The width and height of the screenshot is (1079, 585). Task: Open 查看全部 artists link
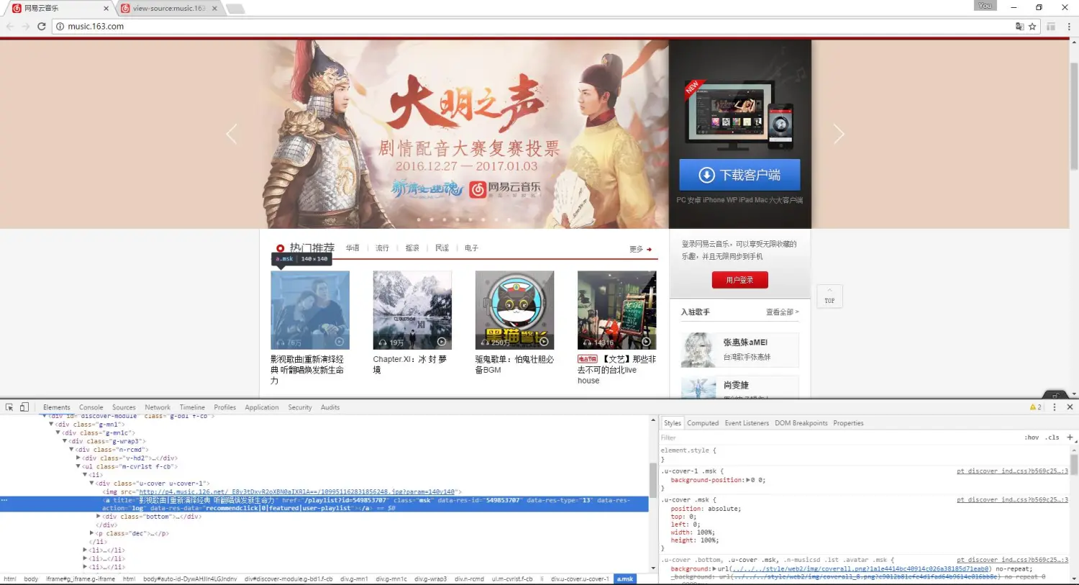click(x=783, y=312)
